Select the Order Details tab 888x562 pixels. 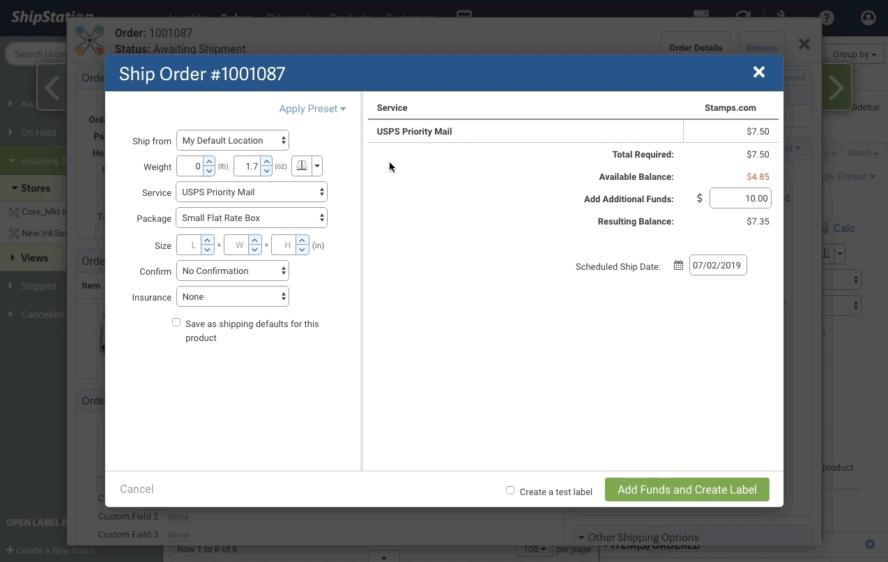point(695,48)
